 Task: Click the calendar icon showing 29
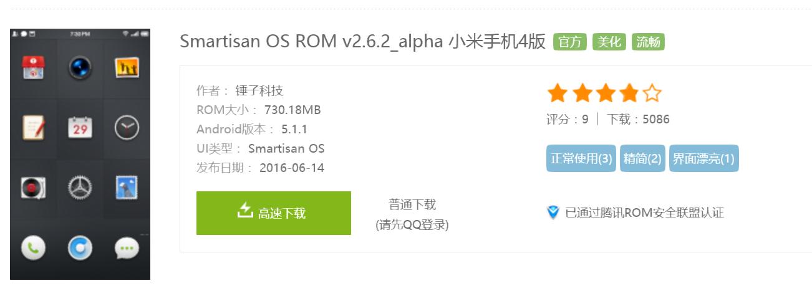pyautogui.click(x=80, y=128)
